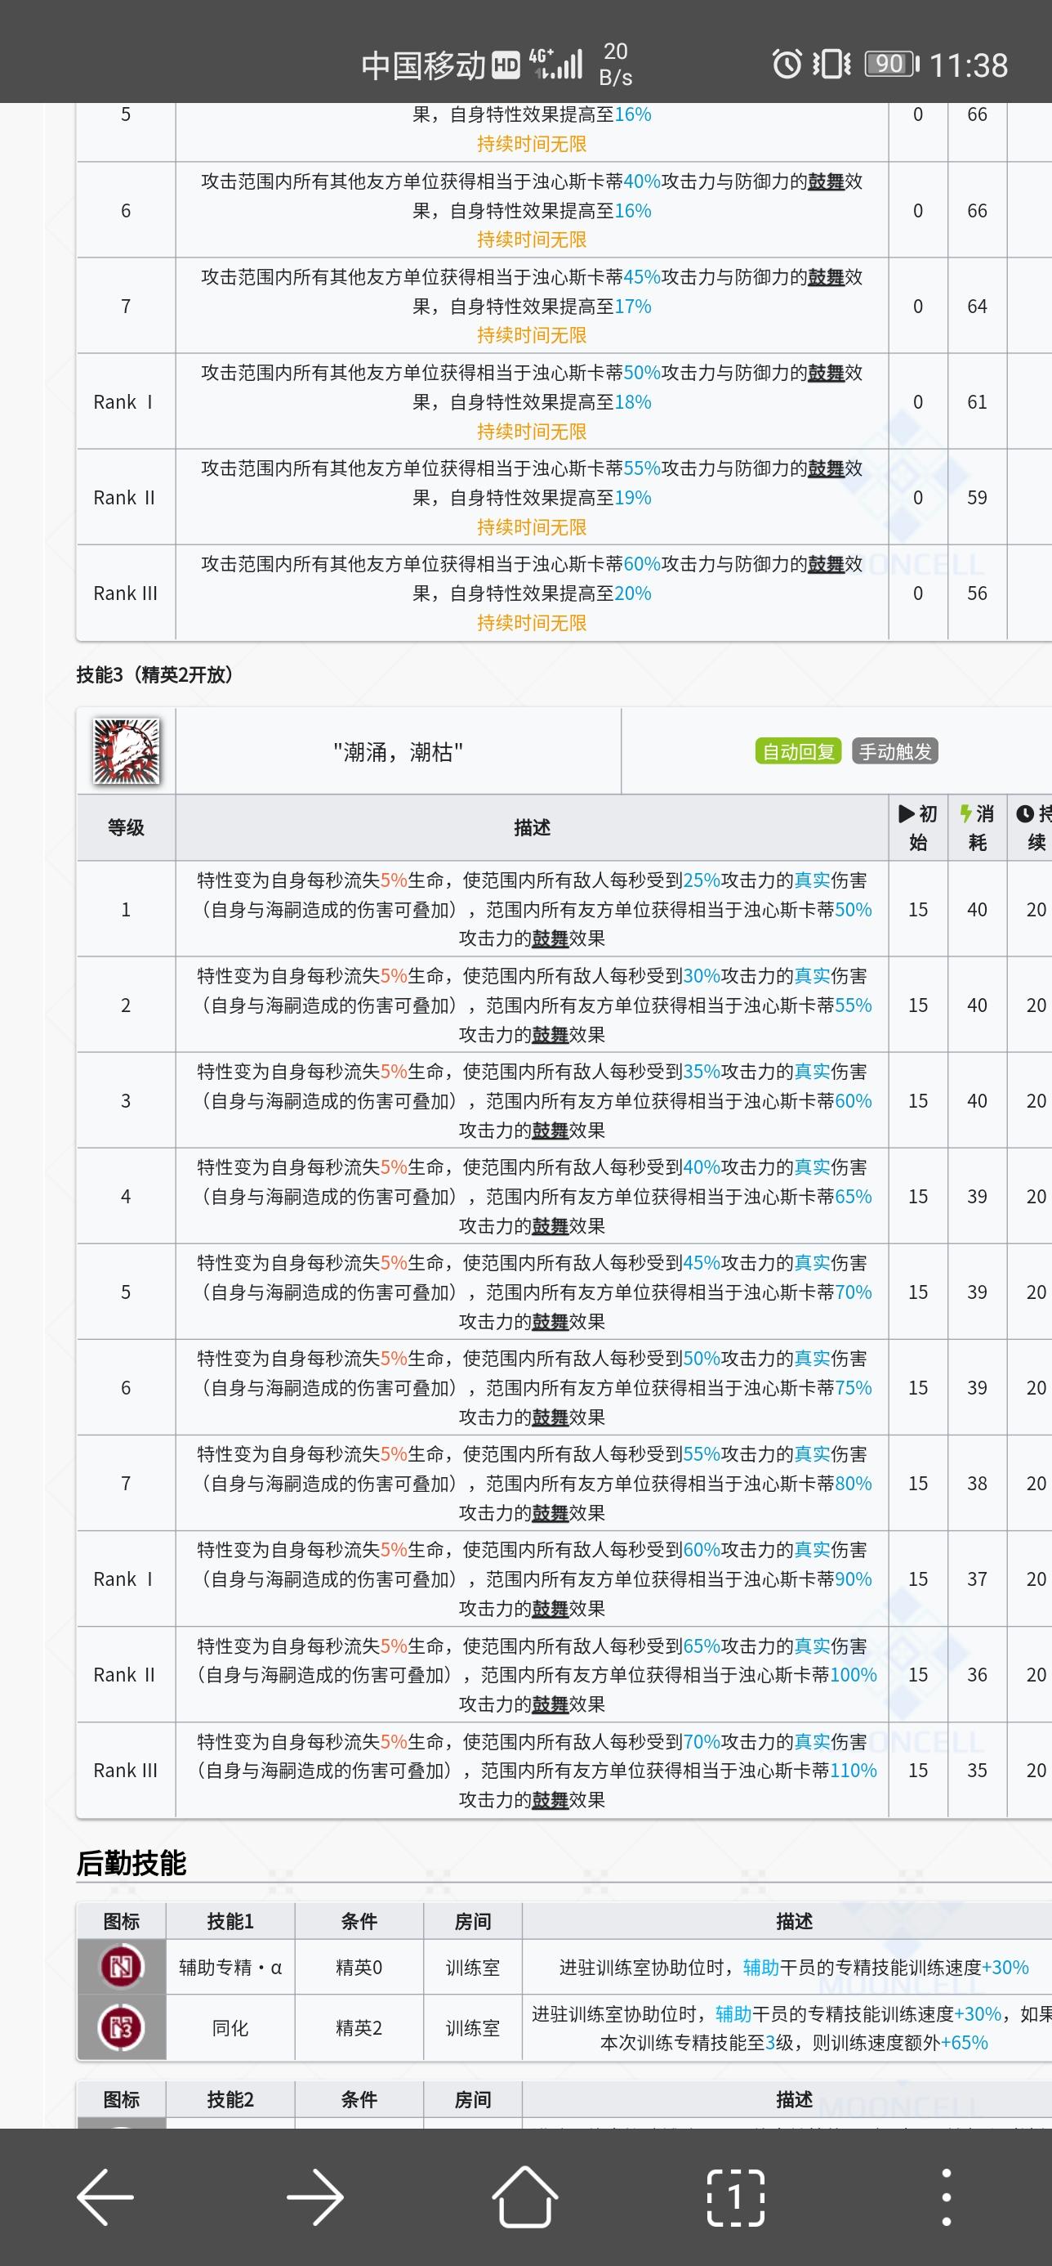Tap the 后勤技能 section heading

[131, 1863]
